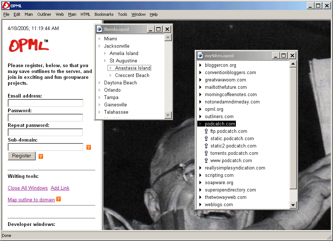Click the link arrow icon beside torrents.podcatch.com
The width and height of the screenshot is (333, 241).
(206, 153)
